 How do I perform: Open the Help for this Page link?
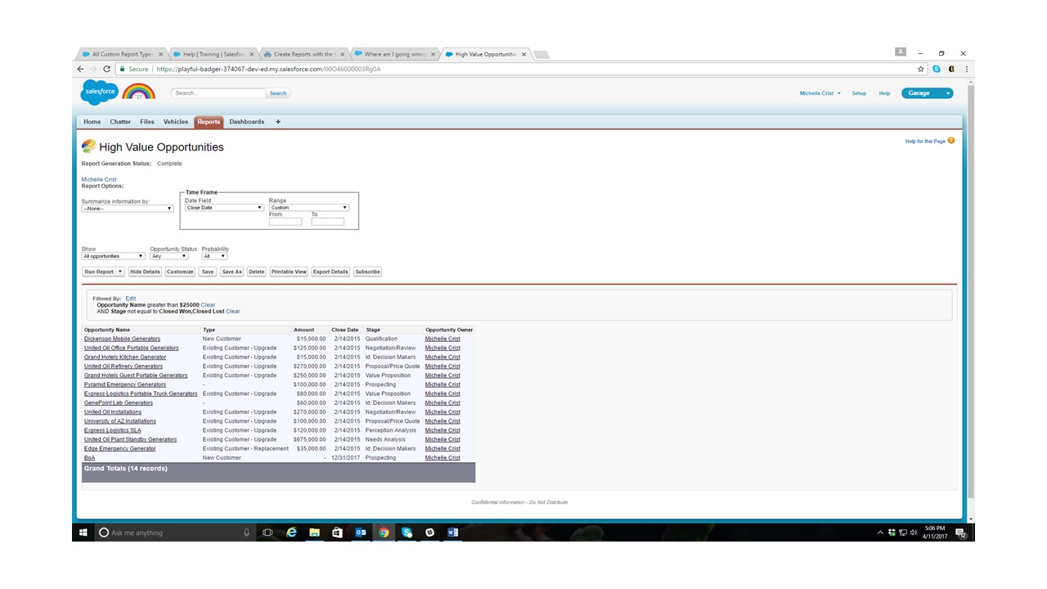coord(925,142)
